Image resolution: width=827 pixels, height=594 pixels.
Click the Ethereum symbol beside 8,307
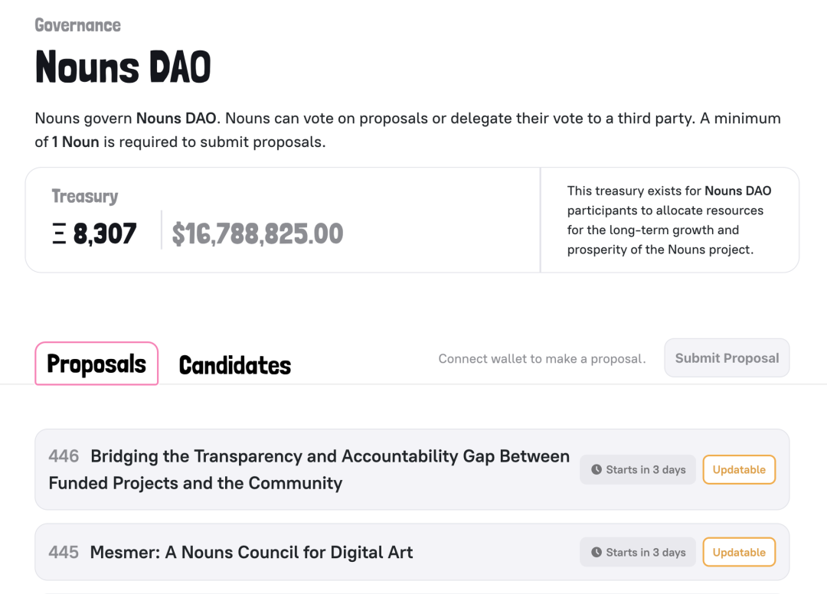coord(59,233)
